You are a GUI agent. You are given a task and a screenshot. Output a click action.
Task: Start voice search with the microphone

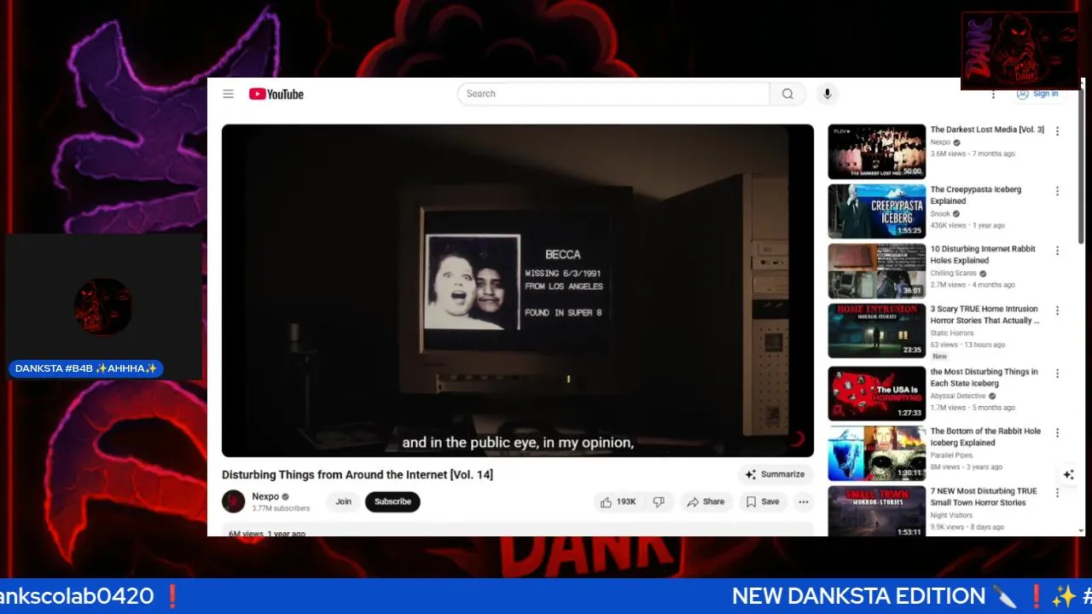(x=827, y=94)
